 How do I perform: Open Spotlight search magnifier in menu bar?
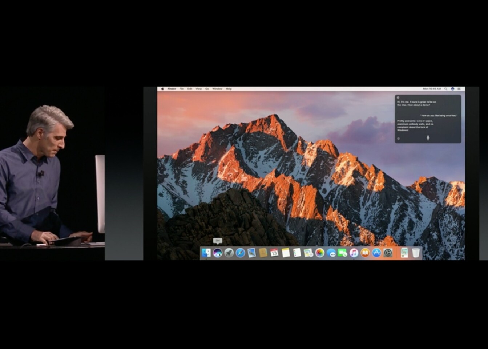pyautogui.click(x=446, y=89)
